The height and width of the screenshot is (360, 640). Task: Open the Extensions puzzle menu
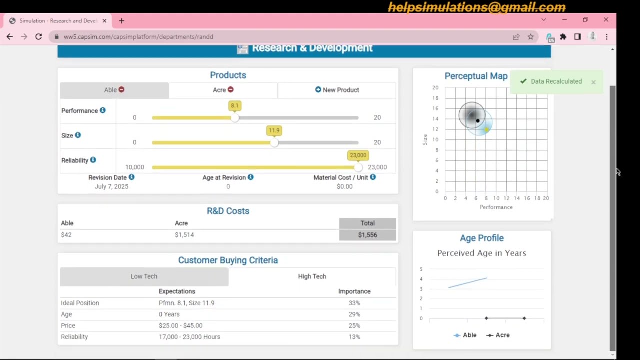(x=563, y=37)
